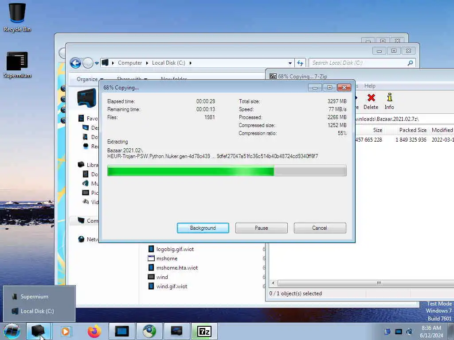The height and width of the screenshot is (340, 454).
Task: Click Explorer taskbar button
Action: (x=39, y=331)
